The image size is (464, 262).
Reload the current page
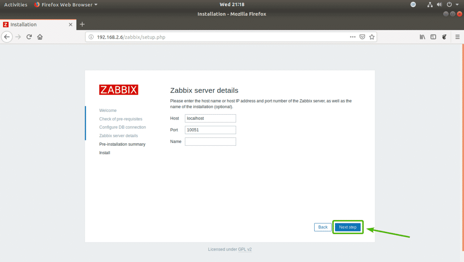coord(29,37)
